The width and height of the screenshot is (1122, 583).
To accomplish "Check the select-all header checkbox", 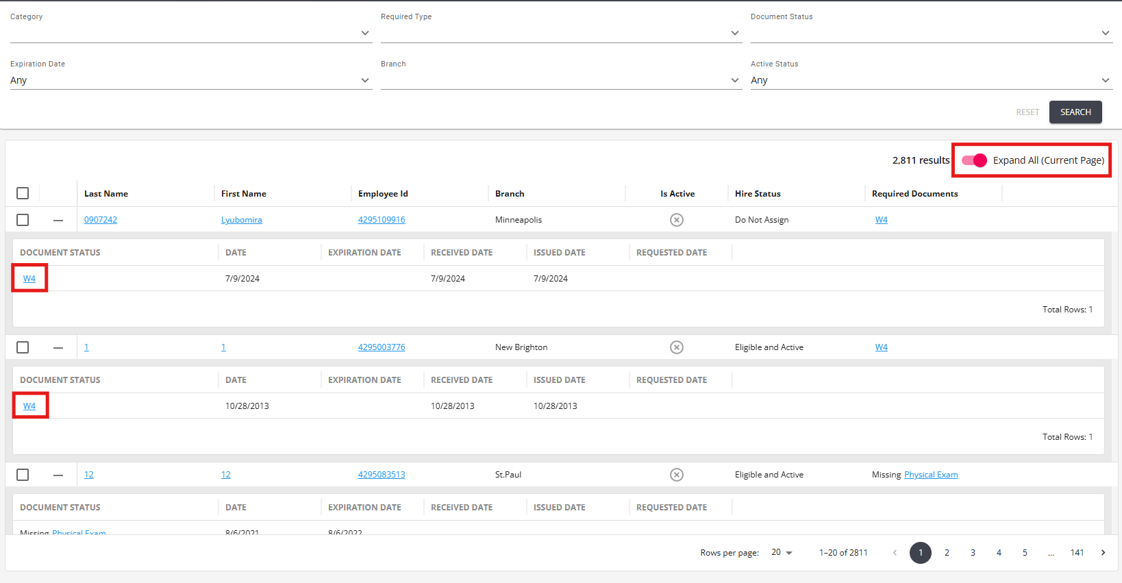I will point(23,193).
